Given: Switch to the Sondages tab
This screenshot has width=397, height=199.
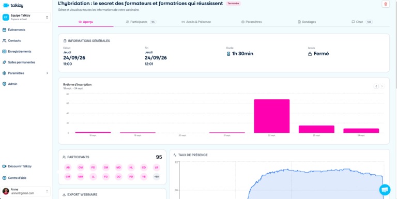Looking at the screenshot, I should point(307,22).
